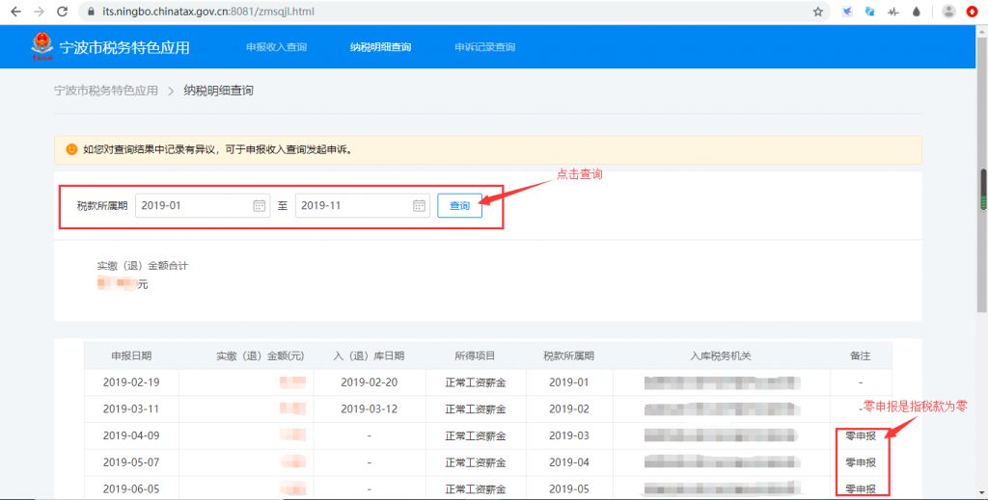The width and height of the screenshot is (988, 500).
Task: Open the blue translate-style extension icon
Action: tap(869, 12)
